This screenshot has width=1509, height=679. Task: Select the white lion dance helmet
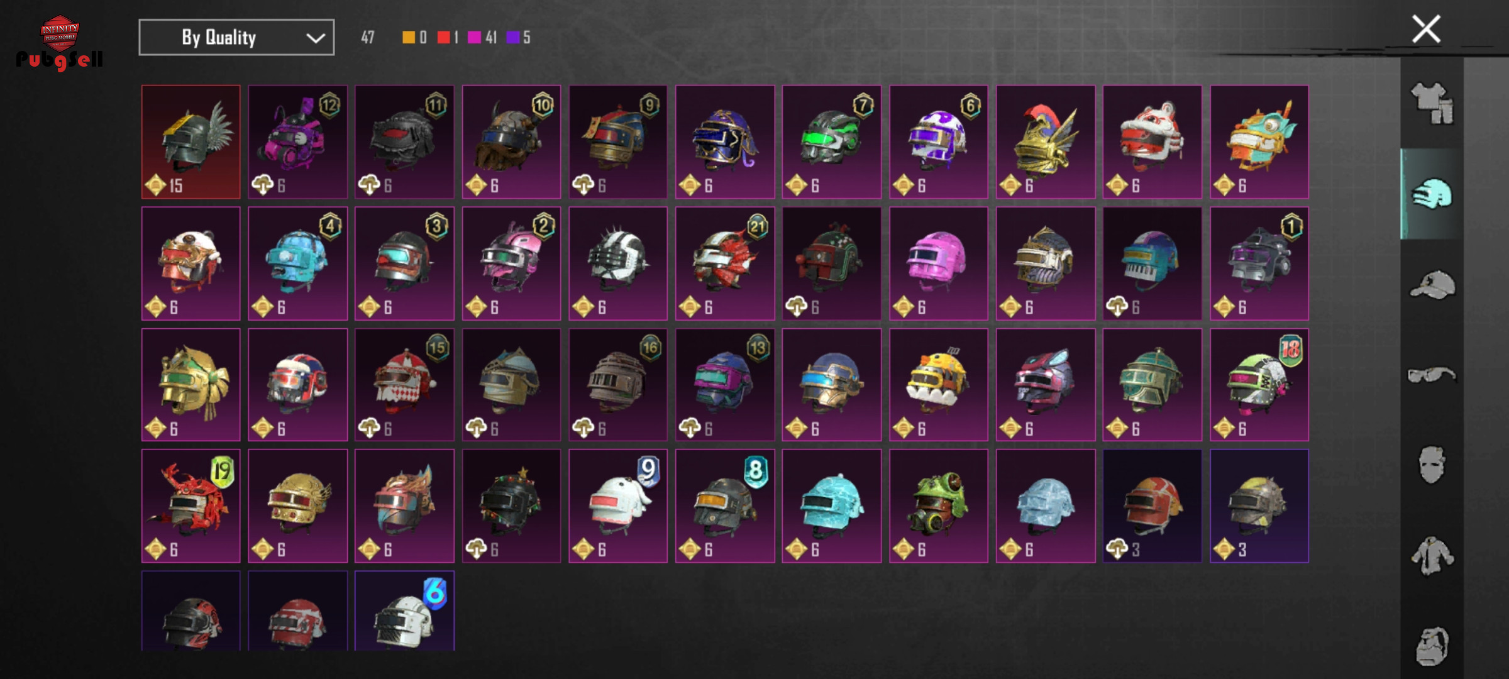pos(1152,142)
